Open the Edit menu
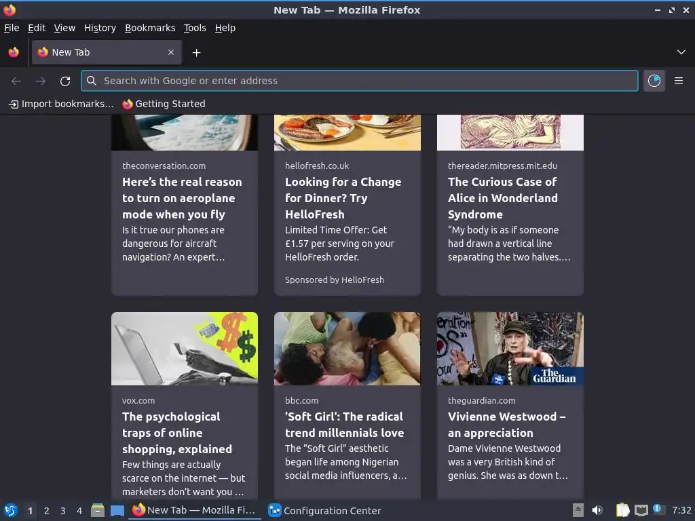 [x=37, y=28]
